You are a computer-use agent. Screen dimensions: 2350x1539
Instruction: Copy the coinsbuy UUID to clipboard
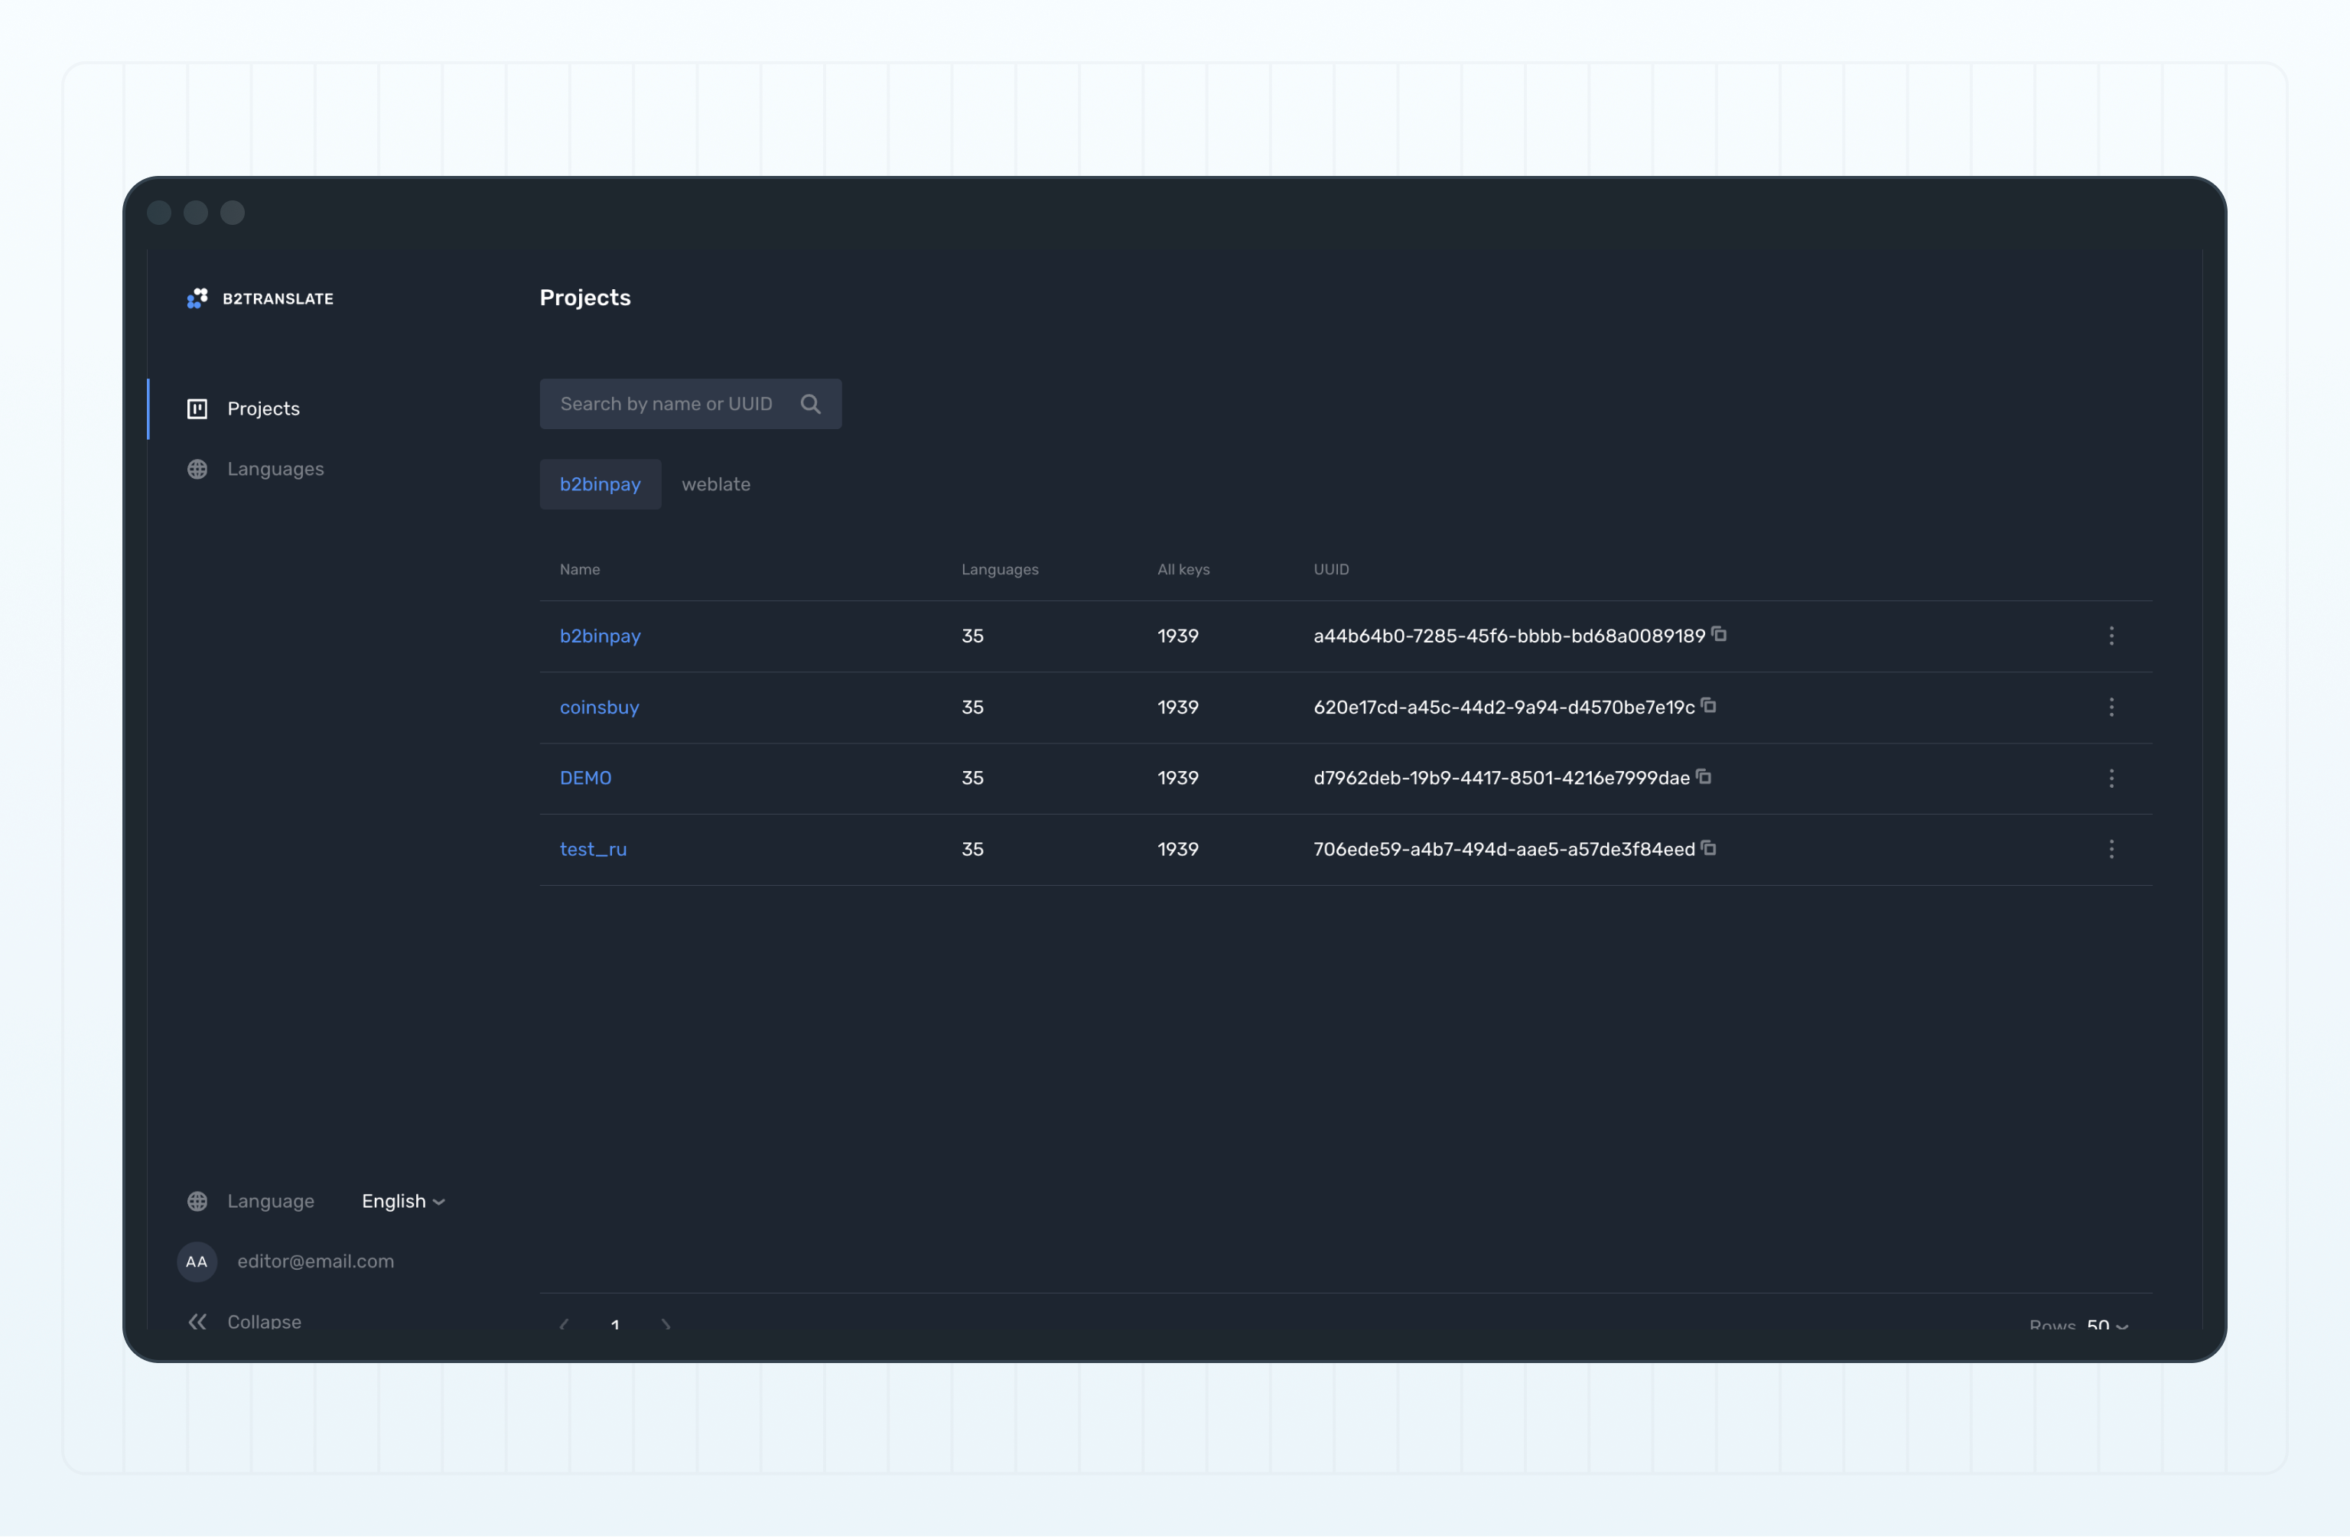pyautogui.click(x=1708, y=704)
